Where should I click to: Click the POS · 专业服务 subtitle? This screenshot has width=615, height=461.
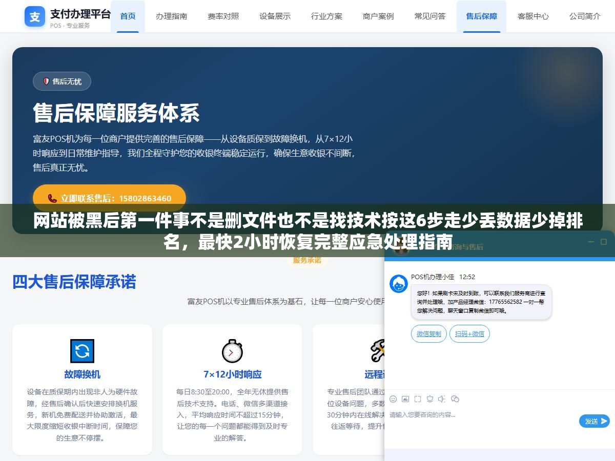[x=70, y=26]
